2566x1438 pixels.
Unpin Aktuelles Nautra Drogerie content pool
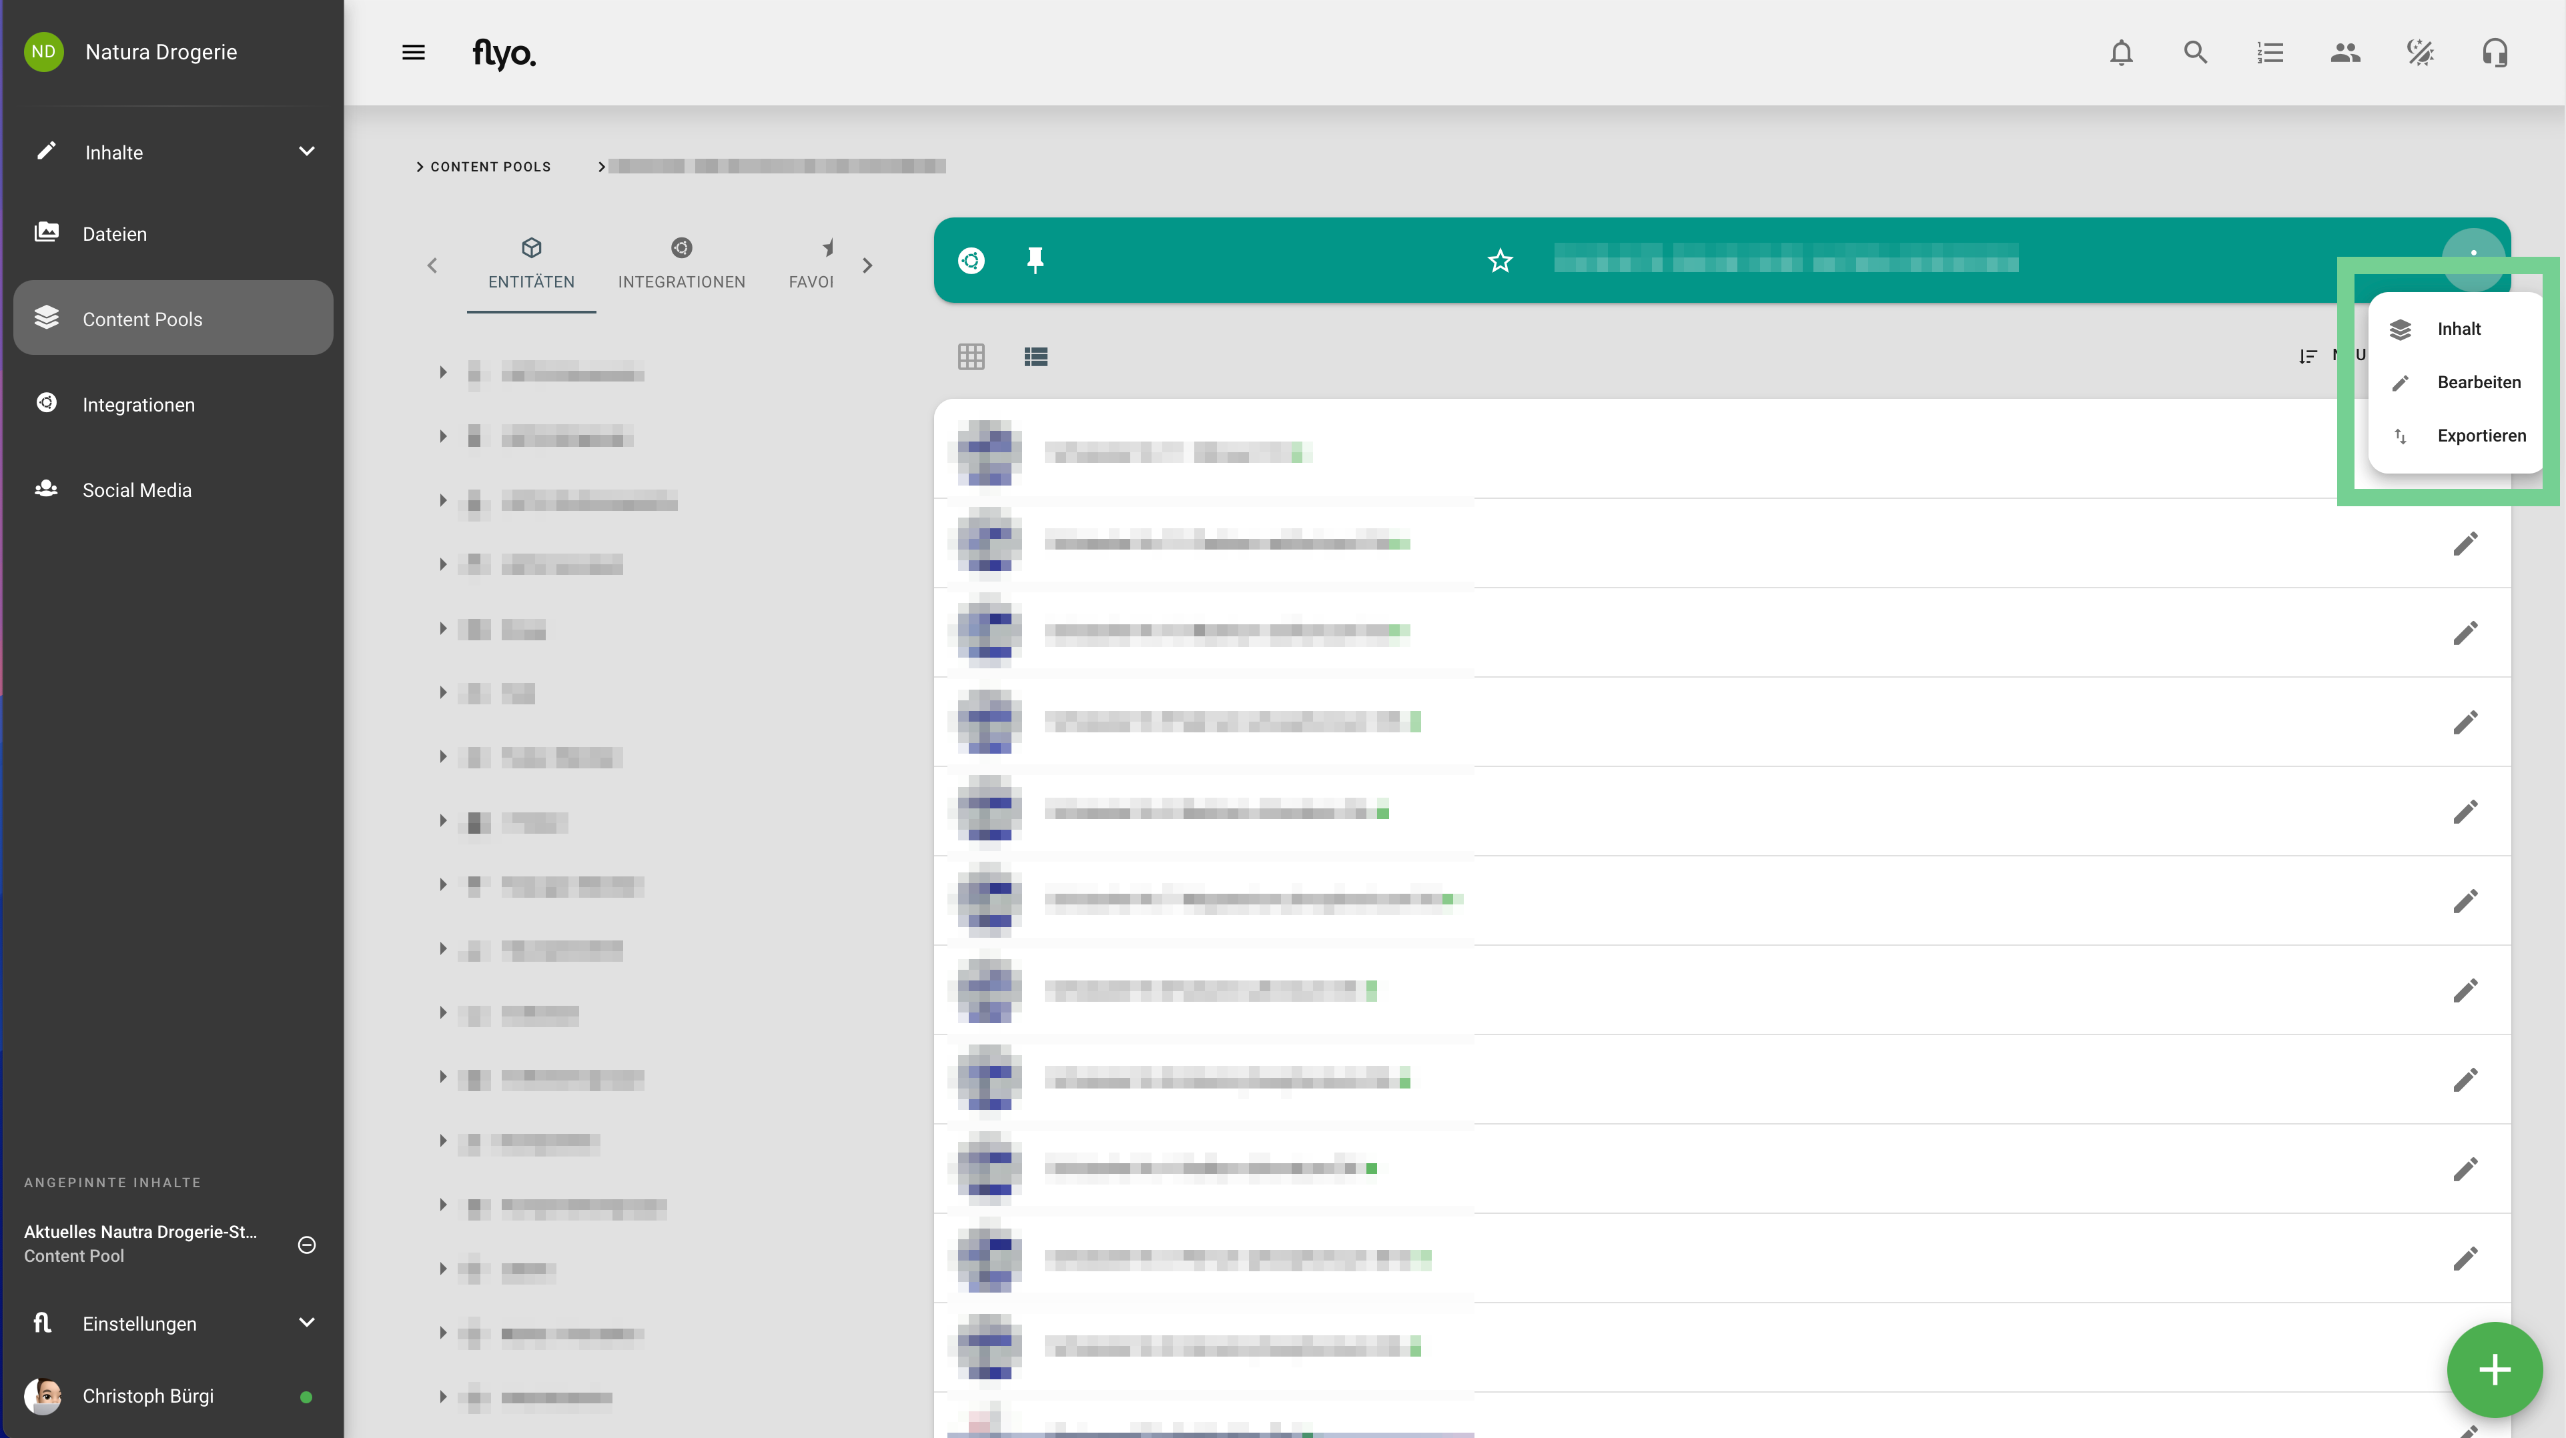tap(307, 1245)
